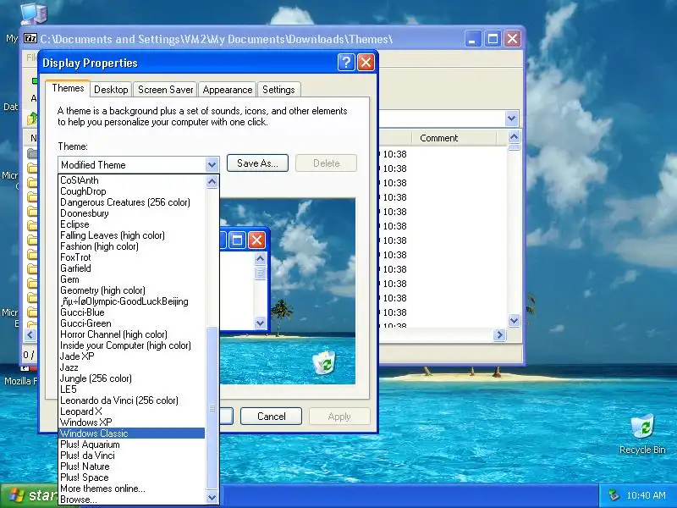Open the Screen Saver tab
The height and width of the screenshot is (508, 677).
click(165, 90)
